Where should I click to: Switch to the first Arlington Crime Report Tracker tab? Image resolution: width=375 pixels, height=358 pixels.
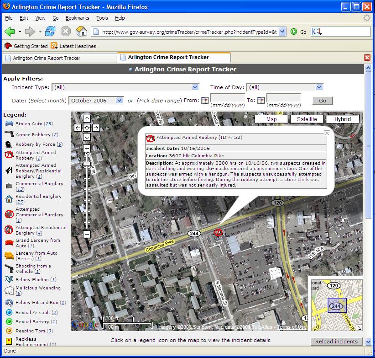click(x=60, y=58)
